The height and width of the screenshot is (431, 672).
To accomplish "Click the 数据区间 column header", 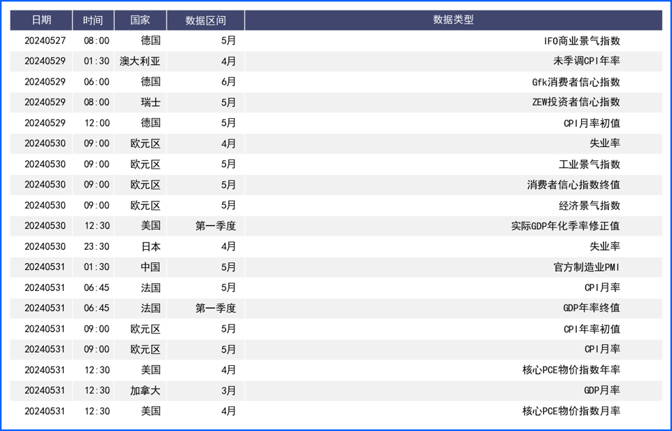I will pos(206,20).
